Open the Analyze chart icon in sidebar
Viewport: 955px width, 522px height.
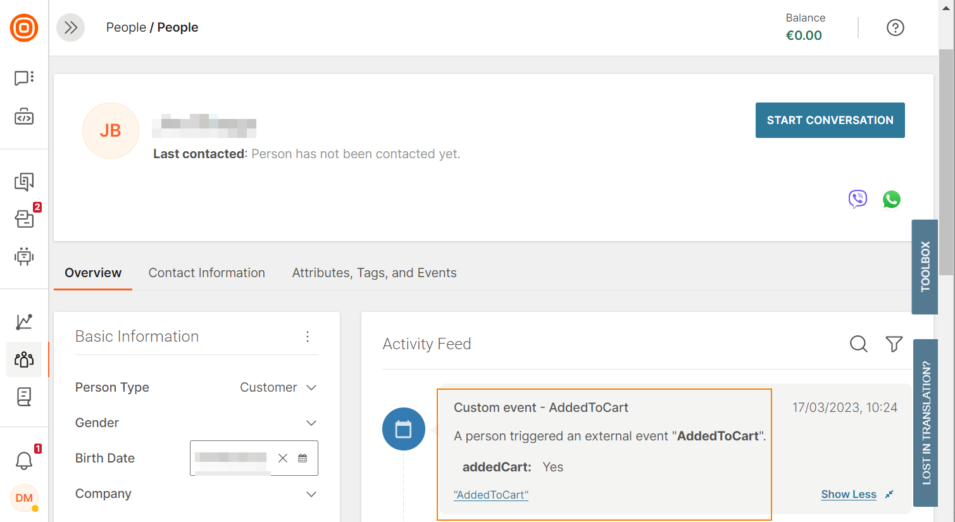point(24,321)
